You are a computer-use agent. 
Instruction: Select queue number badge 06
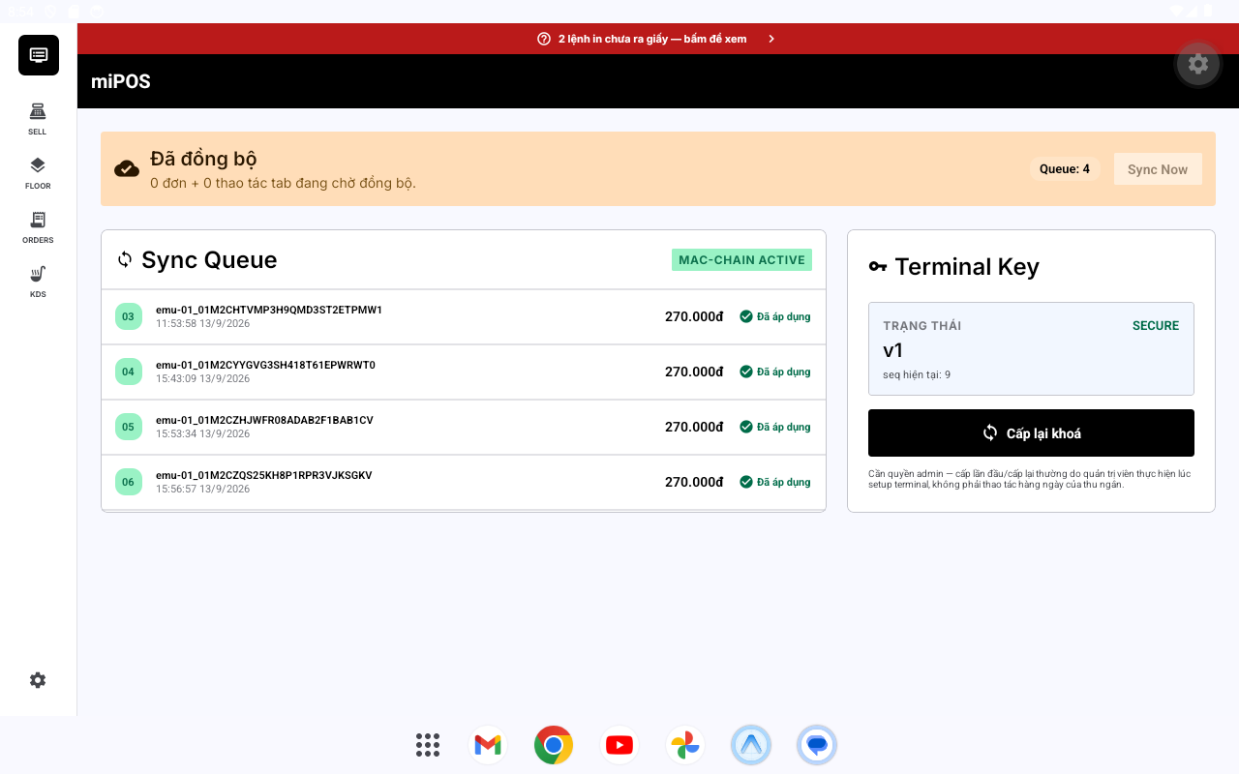(x=128, y=482)
